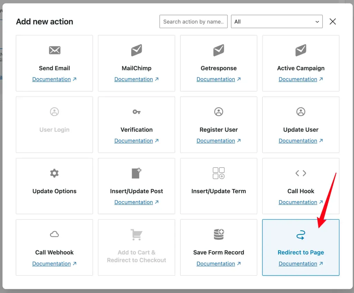This screenshot has width=354, height=293.
Task: Open Getresponse Documentation link
Action: (218, 79)
